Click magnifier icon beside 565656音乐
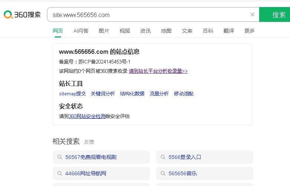The image size is (290, 186). [x=163, y=173]
